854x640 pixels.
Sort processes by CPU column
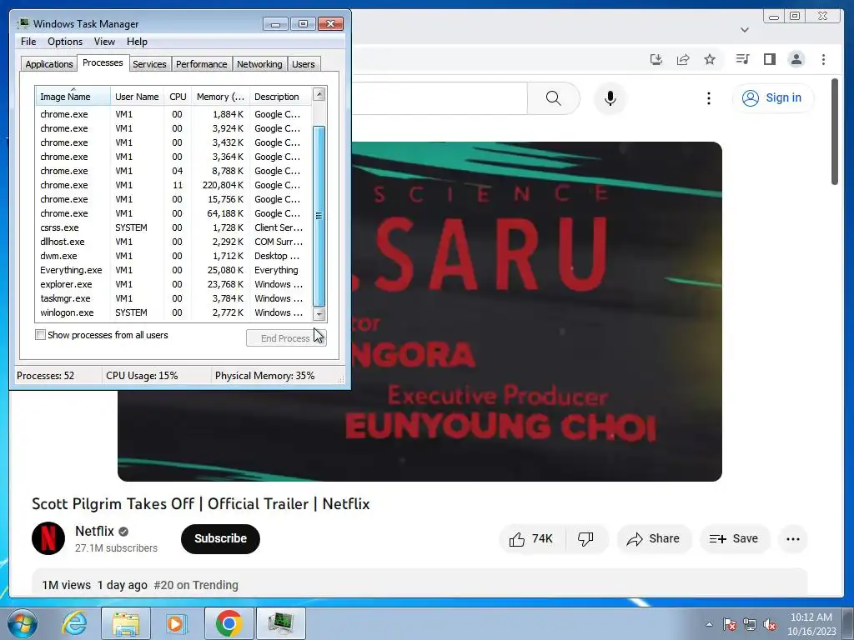point(178,97)
